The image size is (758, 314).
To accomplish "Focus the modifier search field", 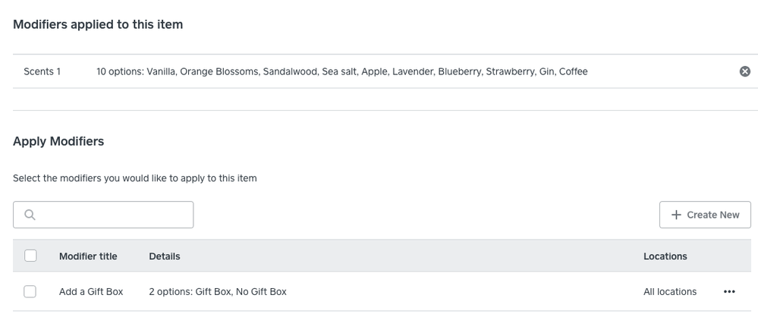I will 103,215.
